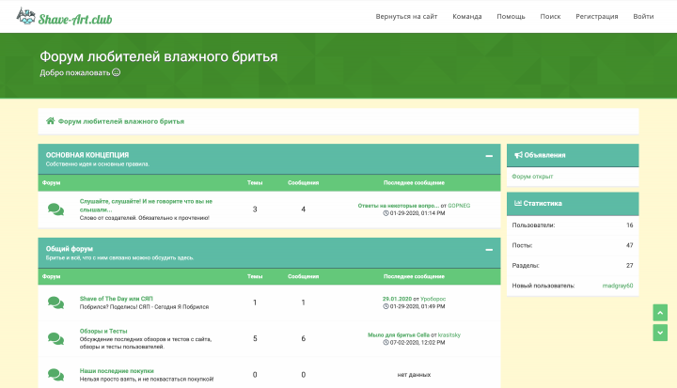Click the Объявления panel title

544,155
